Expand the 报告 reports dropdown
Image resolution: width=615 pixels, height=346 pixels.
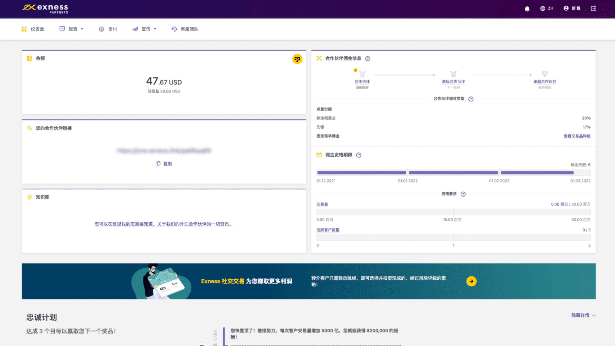(x=72, y=29)
